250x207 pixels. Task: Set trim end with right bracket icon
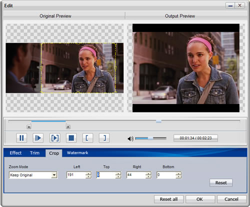pyautogui.click(x=104, y=138)
